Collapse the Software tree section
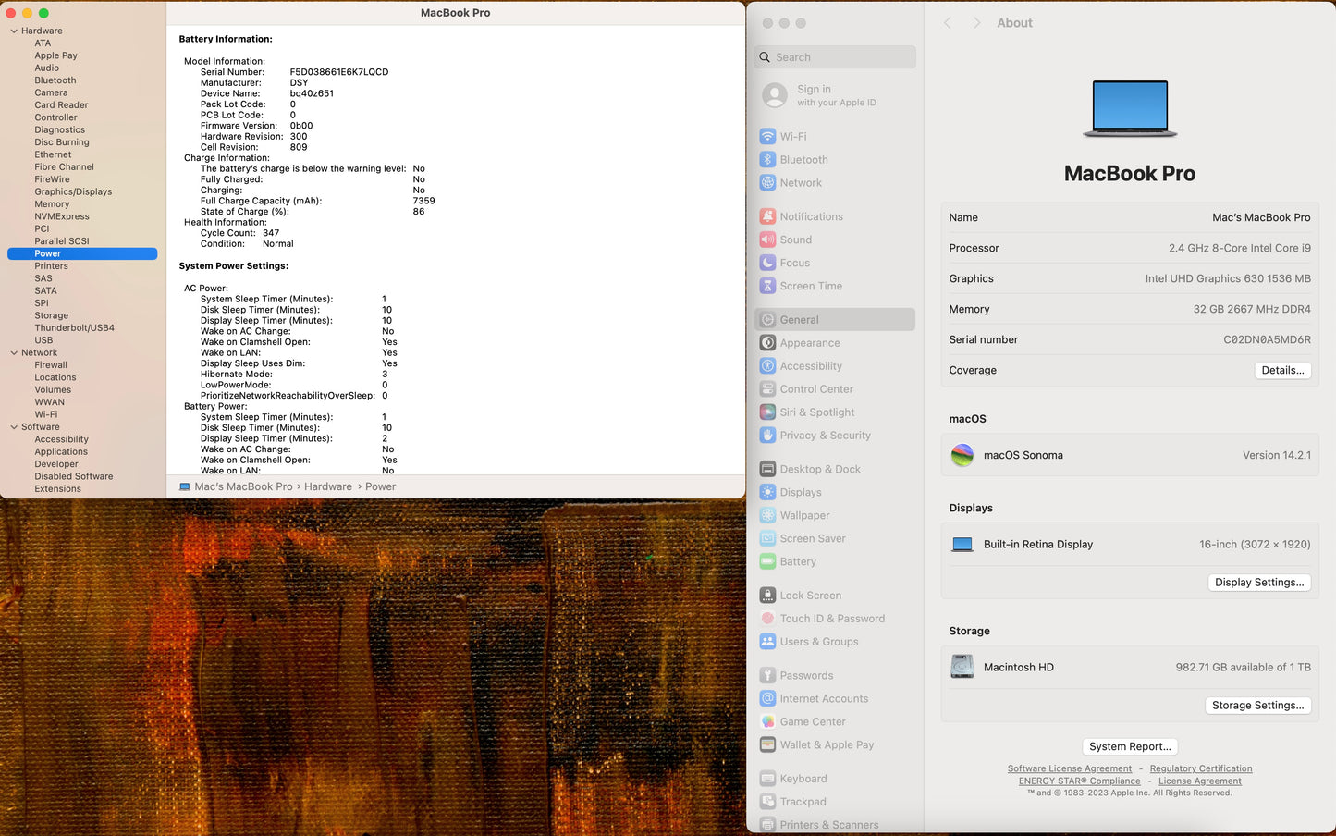The height and width of the screenshot is (836, 1336). tap(14, 427)
